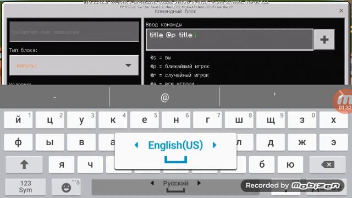Switch to 123 Sym keyboard
Screen dimensions: 352x198
click(x=26, y=187)
